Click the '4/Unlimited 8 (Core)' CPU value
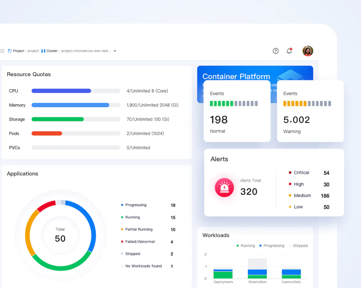 pos(147,91)
